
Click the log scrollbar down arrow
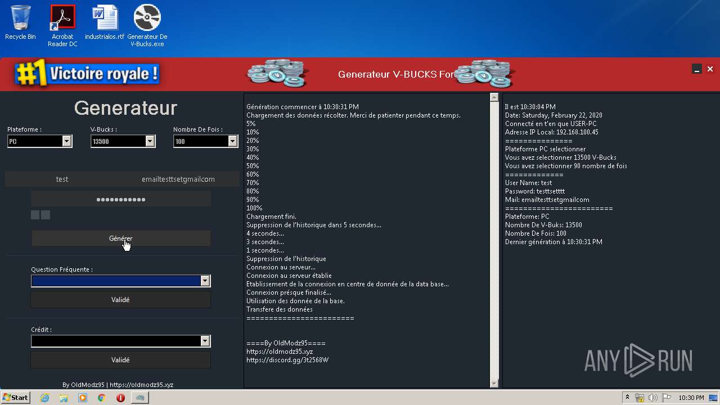pos(494,384)
